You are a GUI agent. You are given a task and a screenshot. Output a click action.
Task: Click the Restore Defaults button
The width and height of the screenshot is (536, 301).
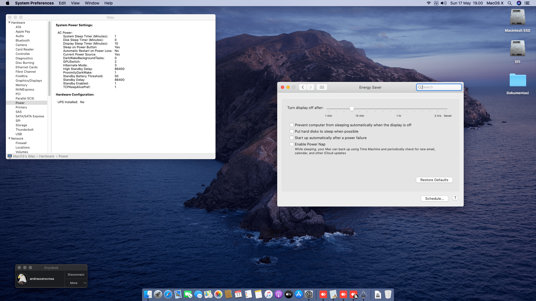coord(434,180)
